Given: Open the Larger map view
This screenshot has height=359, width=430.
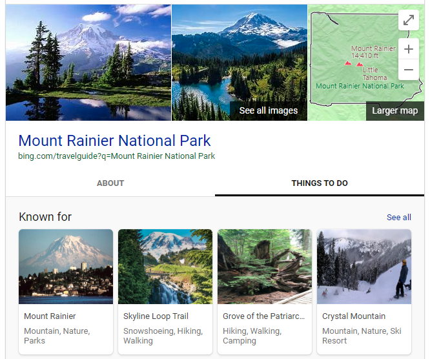Looking at the screenshot, I should click(394, 110).
